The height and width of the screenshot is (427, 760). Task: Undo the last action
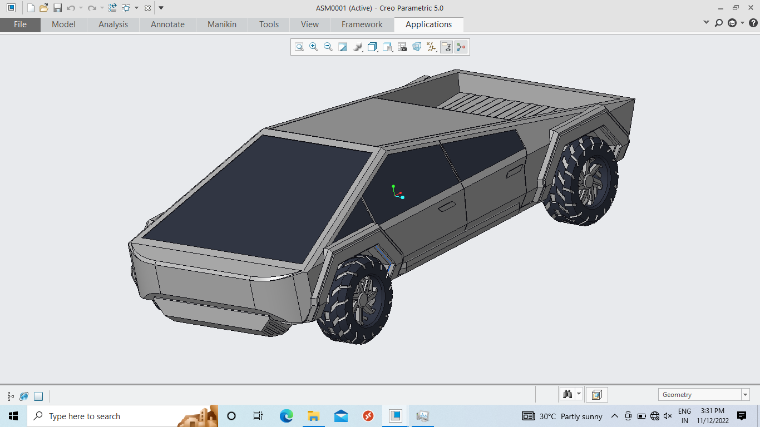point(71,8)
